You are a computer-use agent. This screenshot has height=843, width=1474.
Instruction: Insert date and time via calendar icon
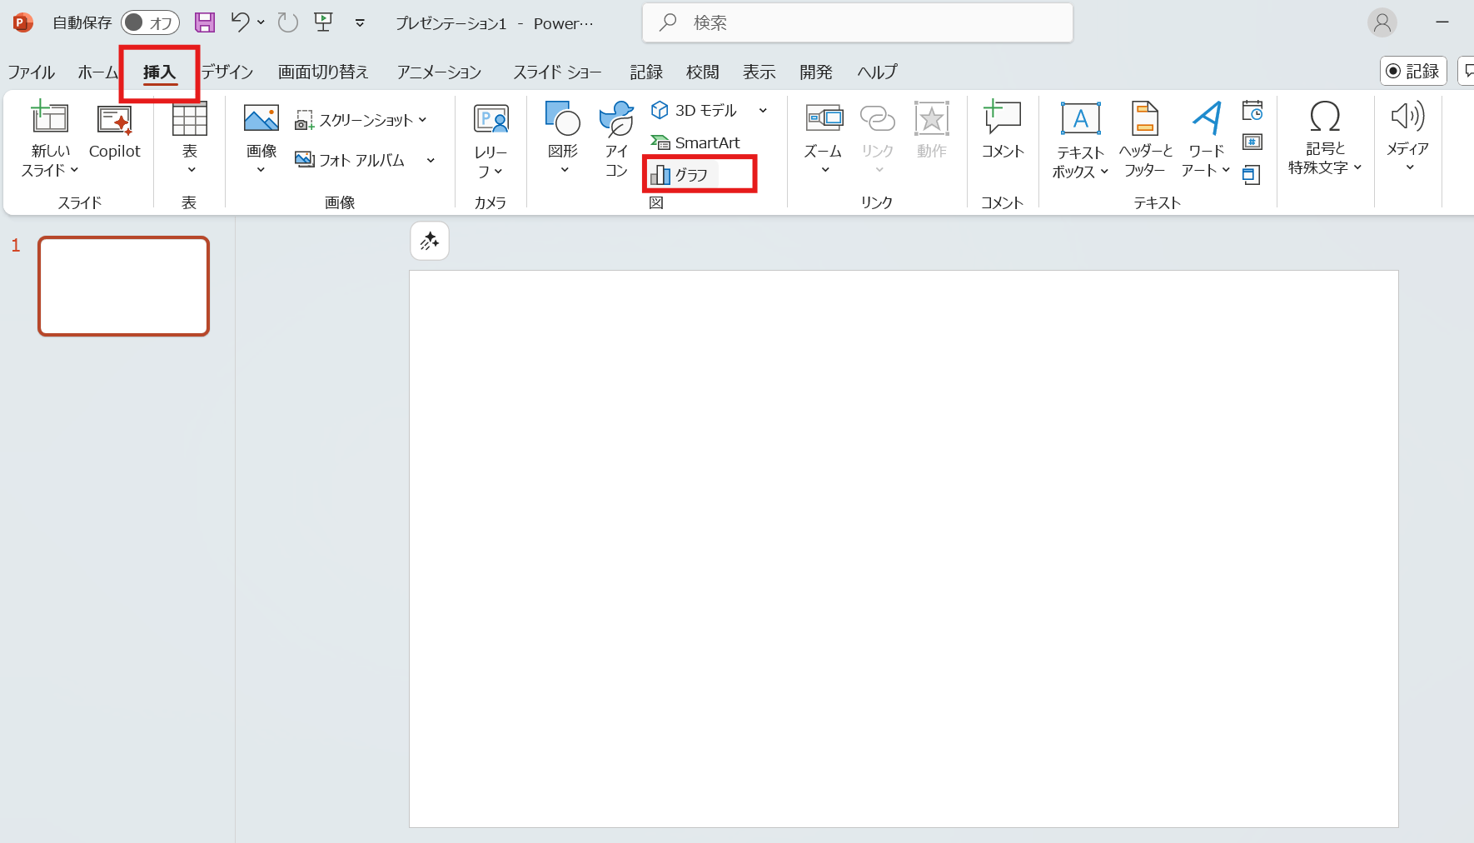coord(1253,111)
